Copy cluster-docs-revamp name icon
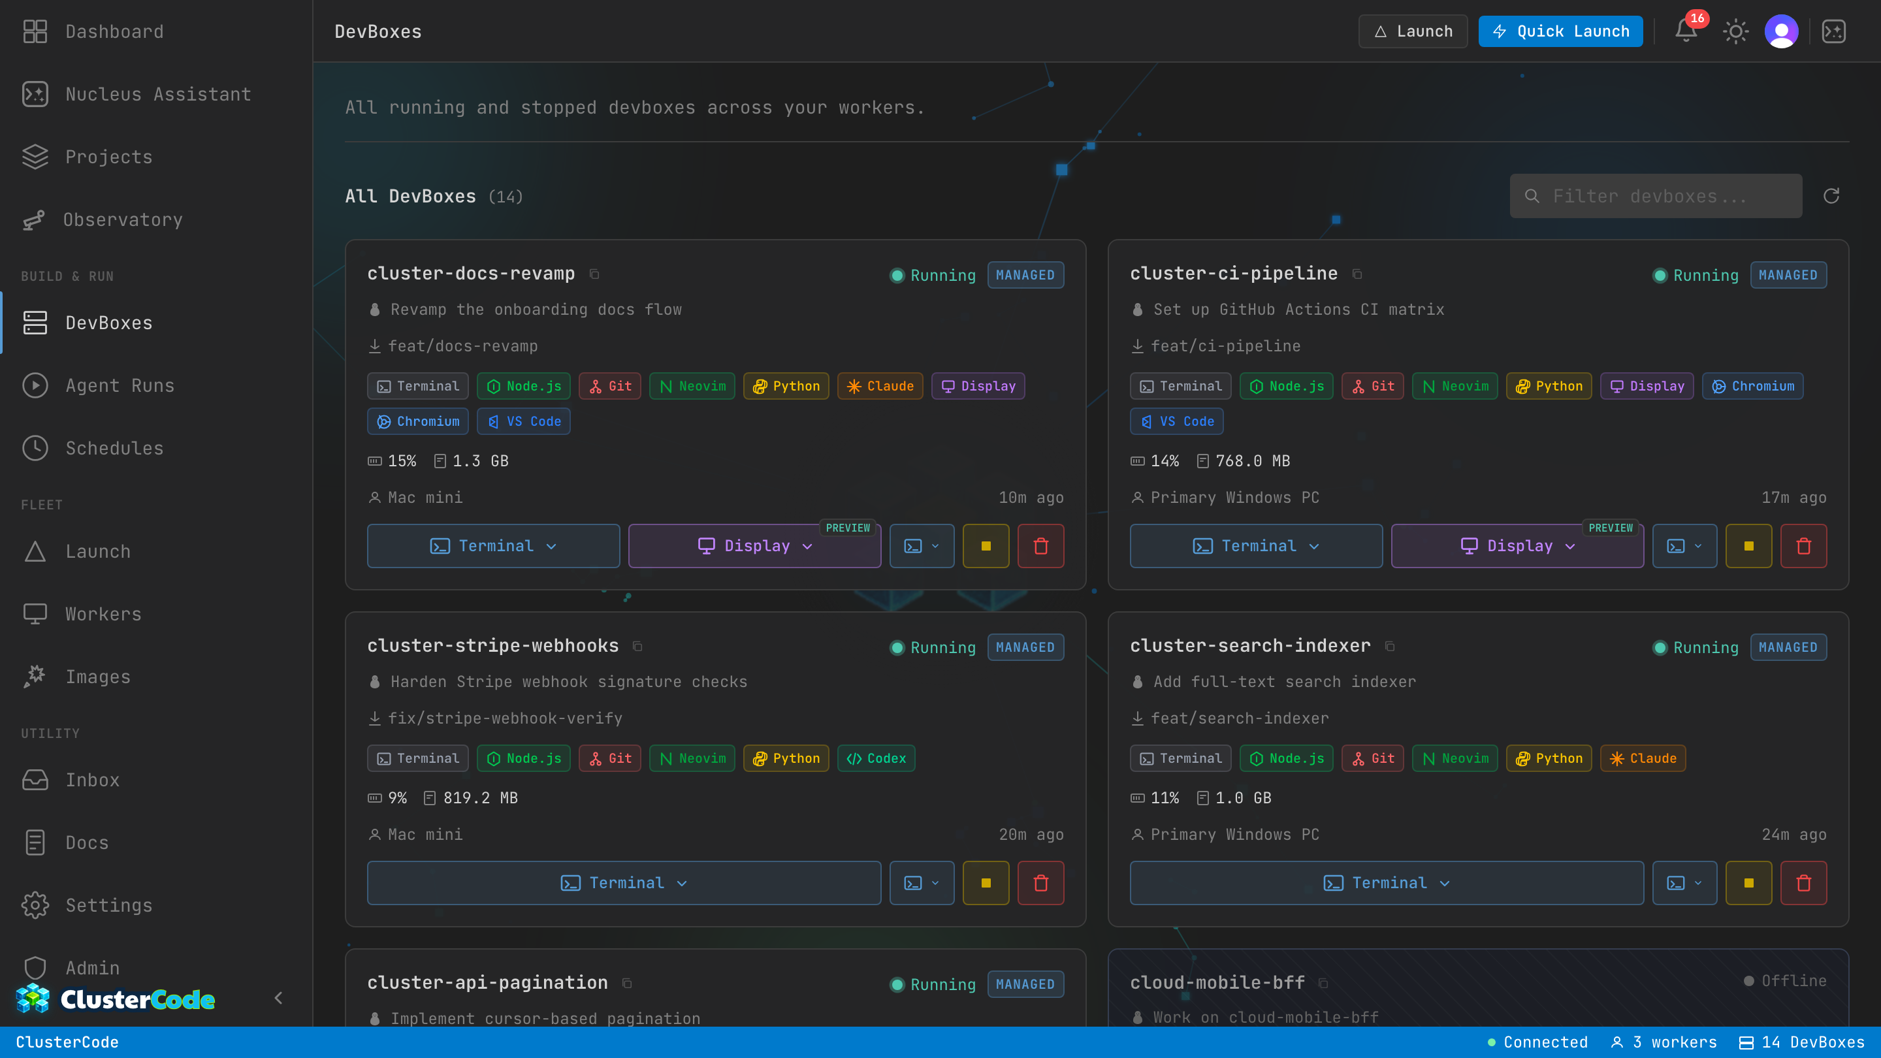Image resolution: width=1881 pixels, height=1058 pixels. coord(594,274)
